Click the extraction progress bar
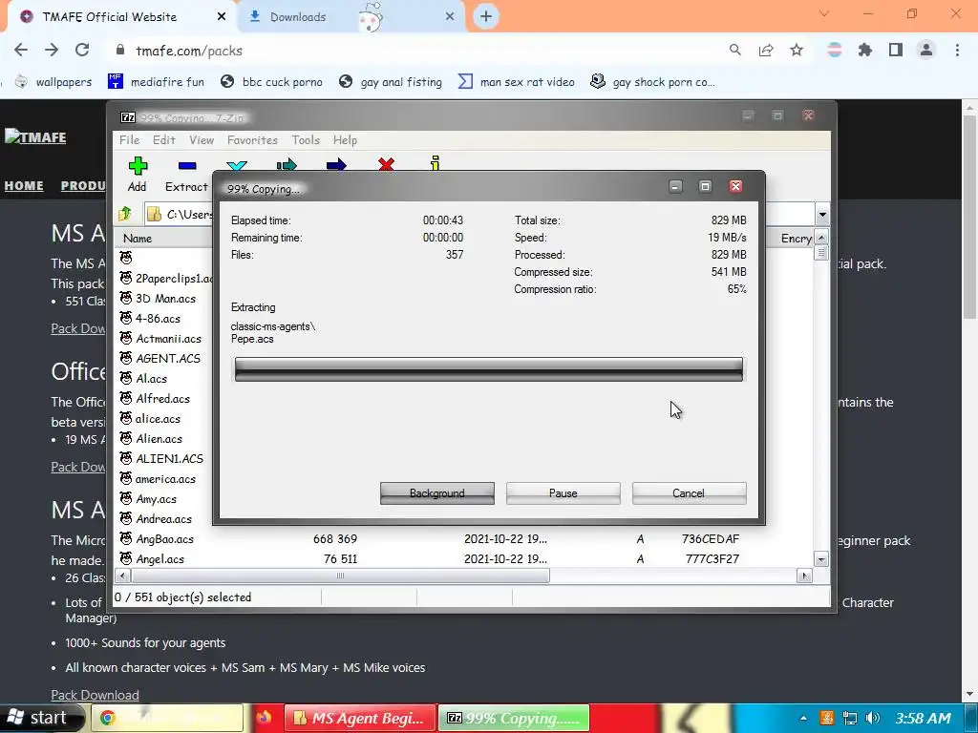978x733 pixels. click(x=488, y=369)
